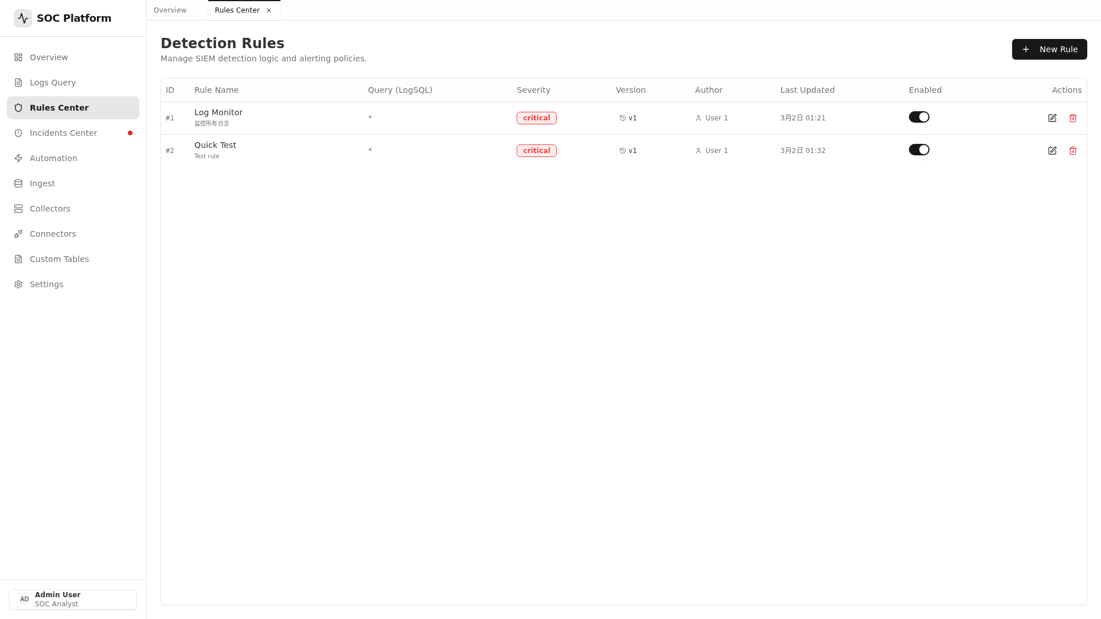The width and height of the screenshot is (1101, 619).
Task: Click the delete trash icon for Log Monitor
Action: [x=1073, y=118]
